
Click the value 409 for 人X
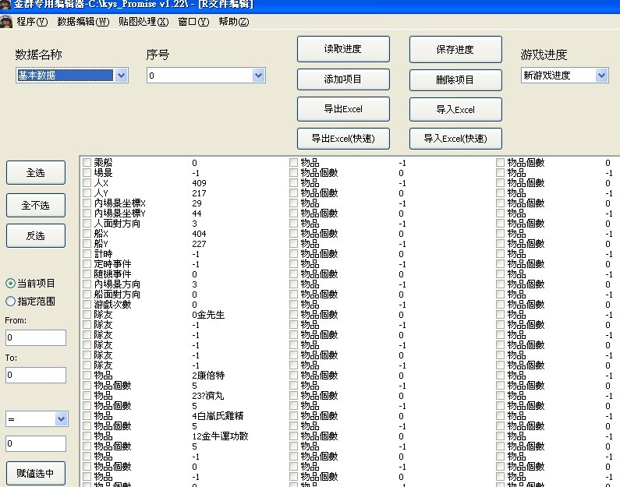pos(200,183)
